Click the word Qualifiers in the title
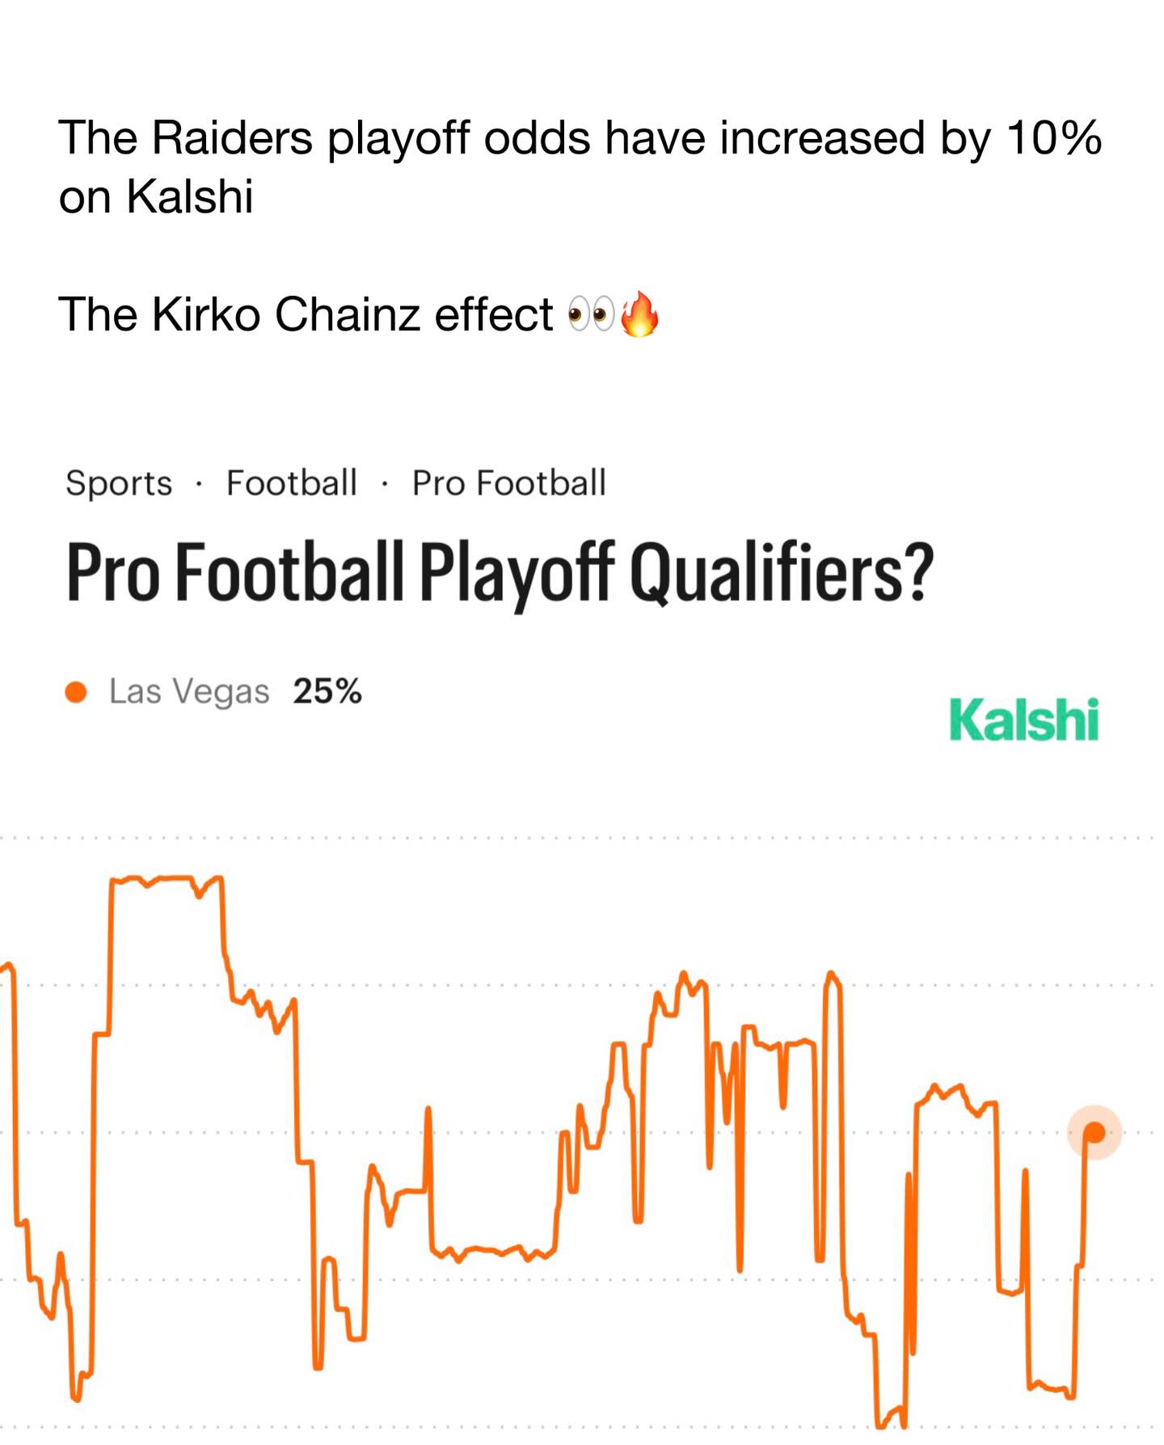The height and width of the screenshot is (1445, 1164). [781, 571]
